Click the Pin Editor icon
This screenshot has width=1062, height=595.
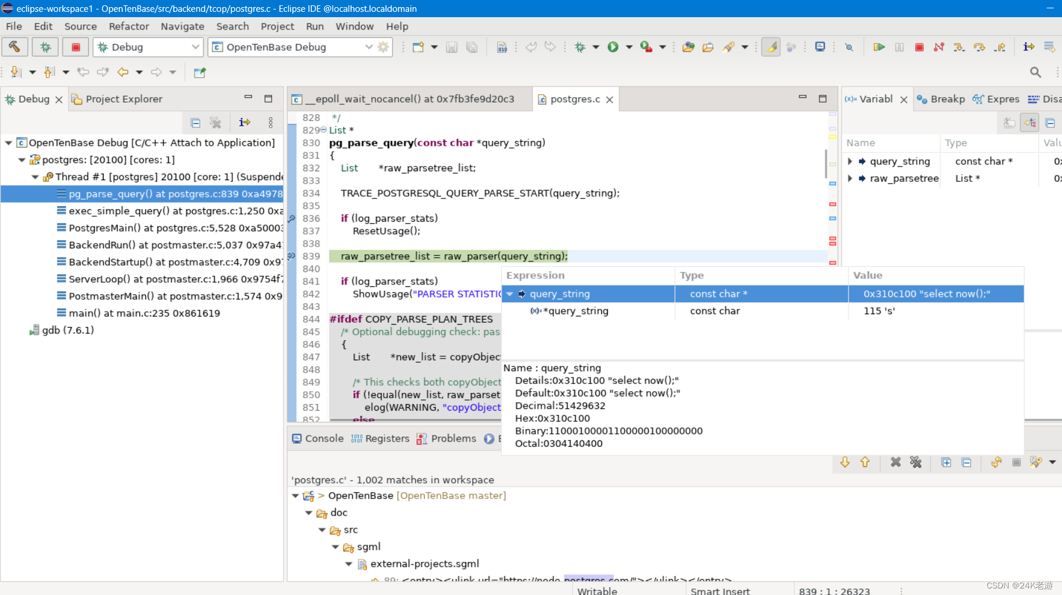click(x=200, y=72)
